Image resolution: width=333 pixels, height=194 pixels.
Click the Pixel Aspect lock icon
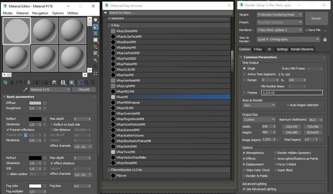point(321,140)
